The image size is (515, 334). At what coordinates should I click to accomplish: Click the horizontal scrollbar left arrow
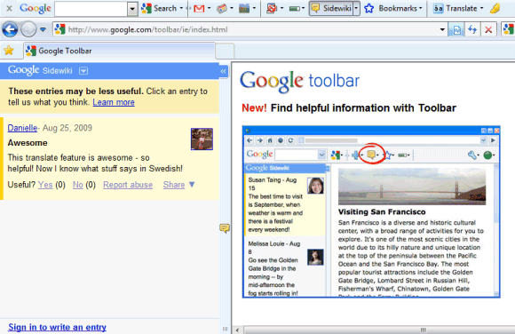[x=237, y=330]
